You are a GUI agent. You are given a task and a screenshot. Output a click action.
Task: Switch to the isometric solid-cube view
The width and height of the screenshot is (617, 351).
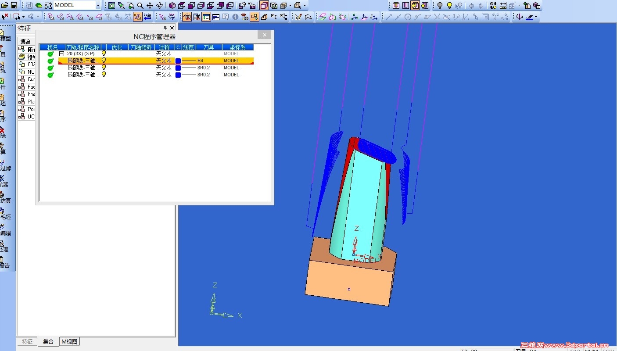coord(172,5)
